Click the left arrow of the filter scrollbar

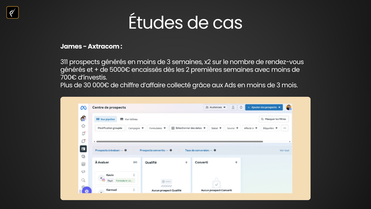(x=94, y=141)
